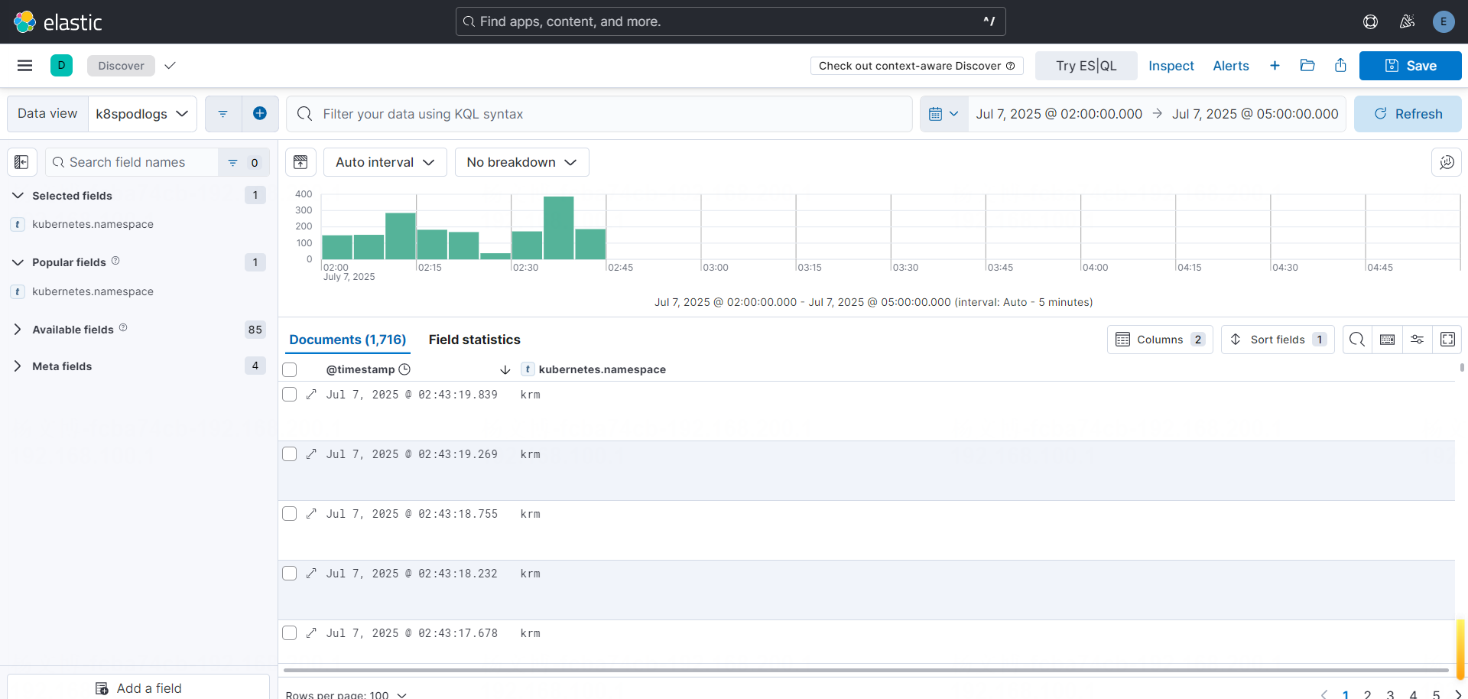The width and height of the screenshot is (1468, 699).
Task: Open the Inspect menu item
Action: pos(1171,66)
